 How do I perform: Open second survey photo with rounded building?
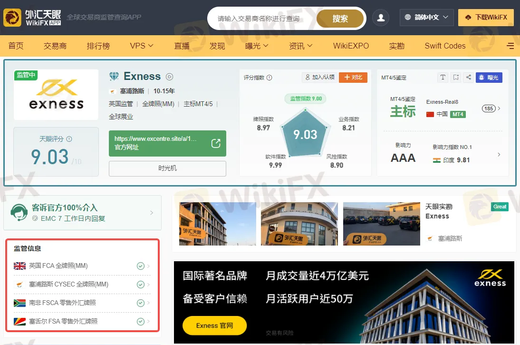coord(299,224)
